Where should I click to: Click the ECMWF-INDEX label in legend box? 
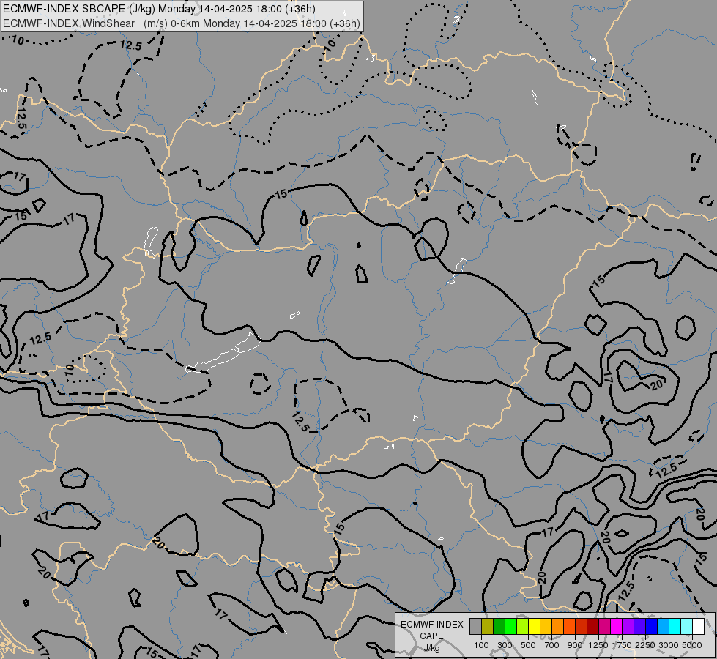pyautogui.click(x=432, y=625)
